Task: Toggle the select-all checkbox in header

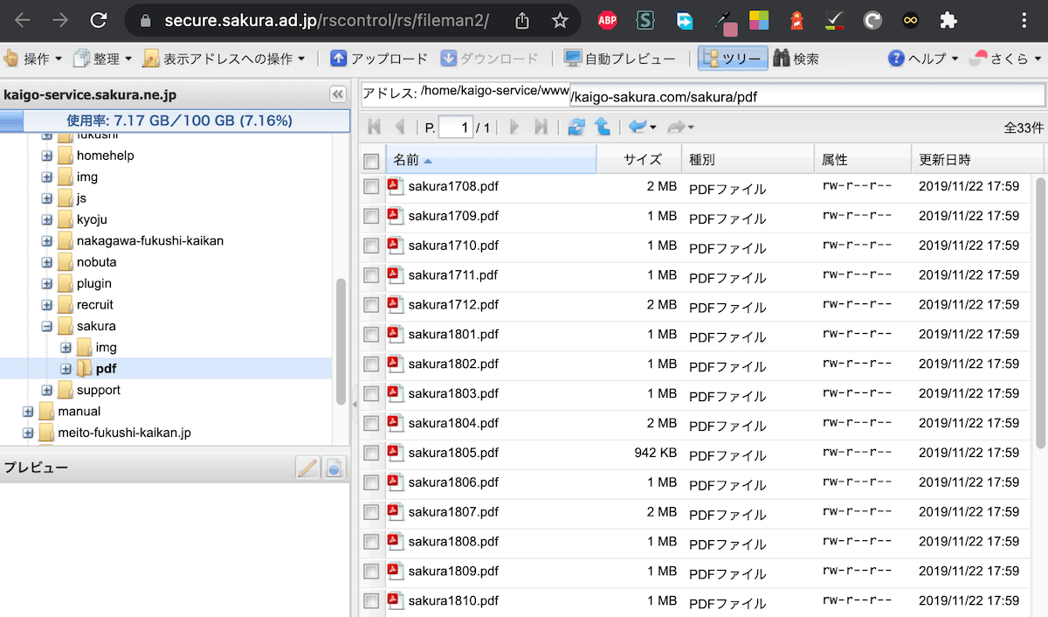Action: click(x=371, y=161)
